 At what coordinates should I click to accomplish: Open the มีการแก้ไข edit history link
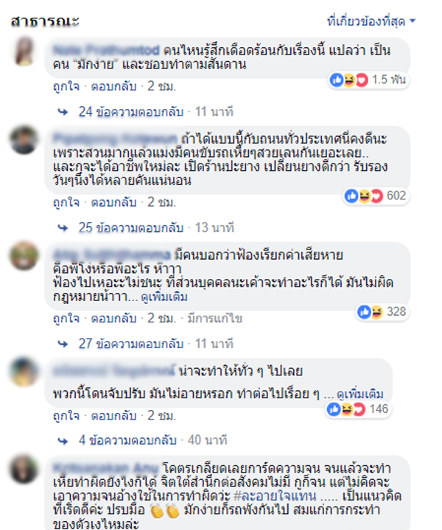[x=215, y=319]
